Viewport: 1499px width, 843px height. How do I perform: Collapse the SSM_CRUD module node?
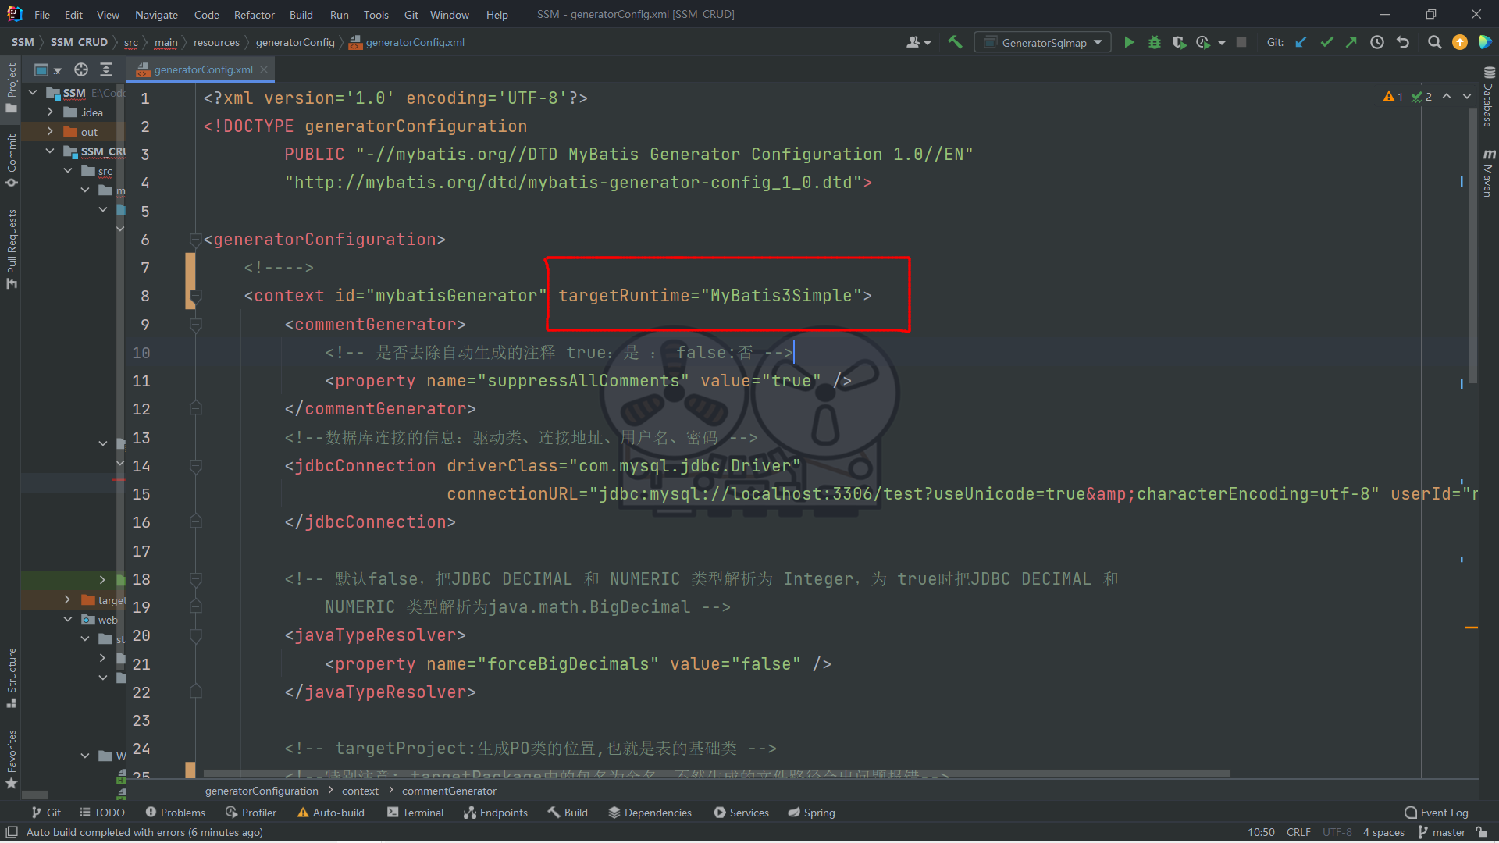50,151
